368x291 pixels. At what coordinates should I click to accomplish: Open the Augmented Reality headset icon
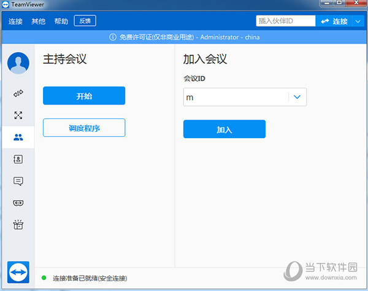pos(18,203)
